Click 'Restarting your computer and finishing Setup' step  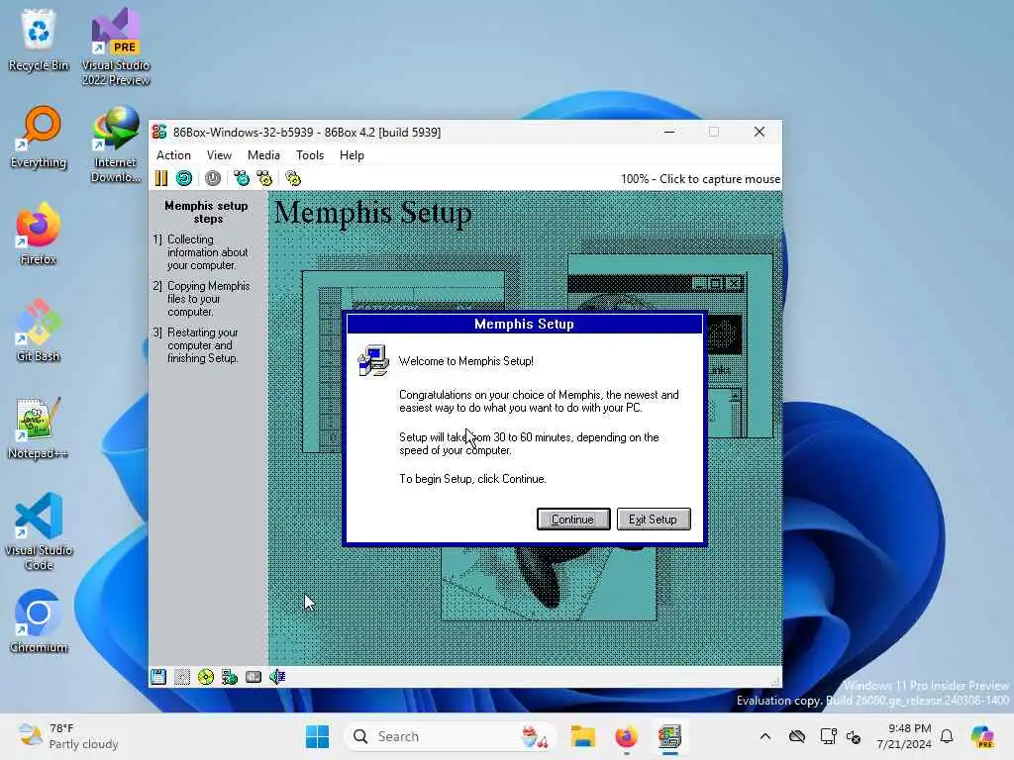tap(202, 345)
